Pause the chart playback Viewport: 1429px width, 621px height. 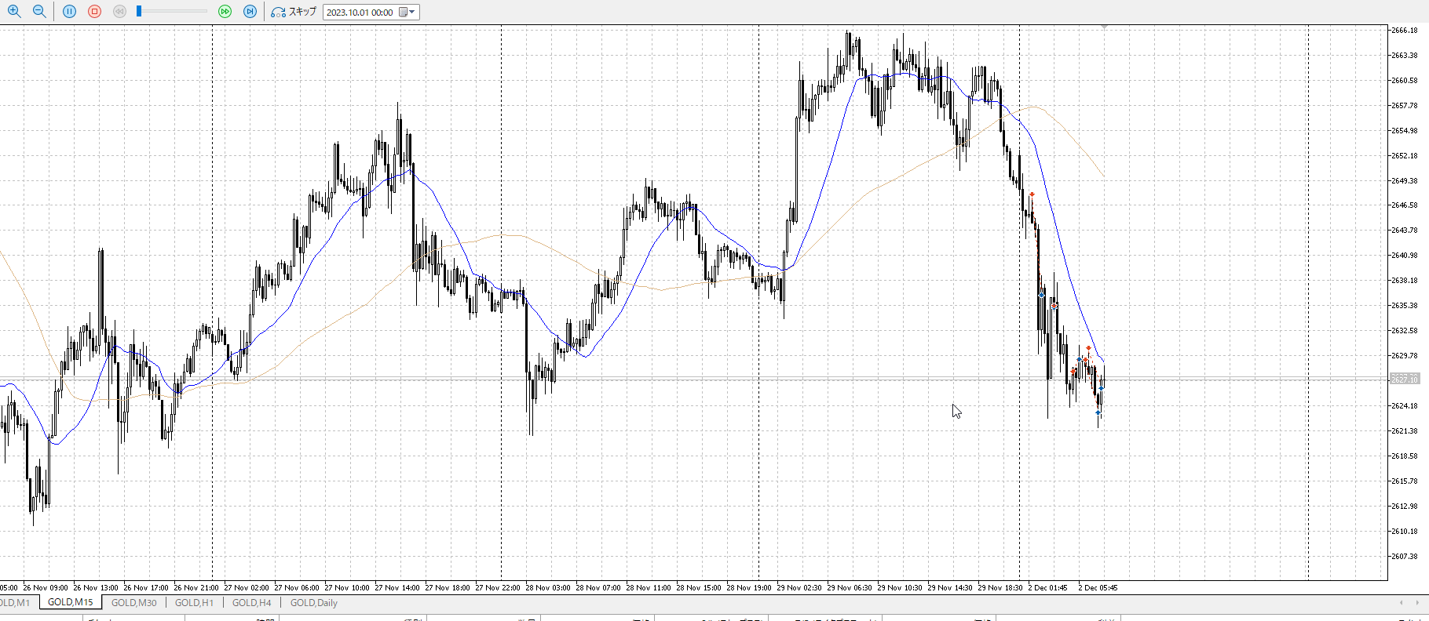pyautogui.click(x=70, y=12)
